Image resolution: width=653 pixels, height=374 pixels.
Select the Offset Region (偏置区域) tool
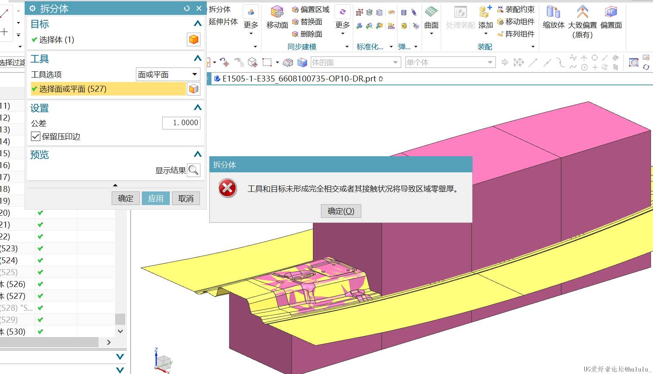(x=311, y=9)
